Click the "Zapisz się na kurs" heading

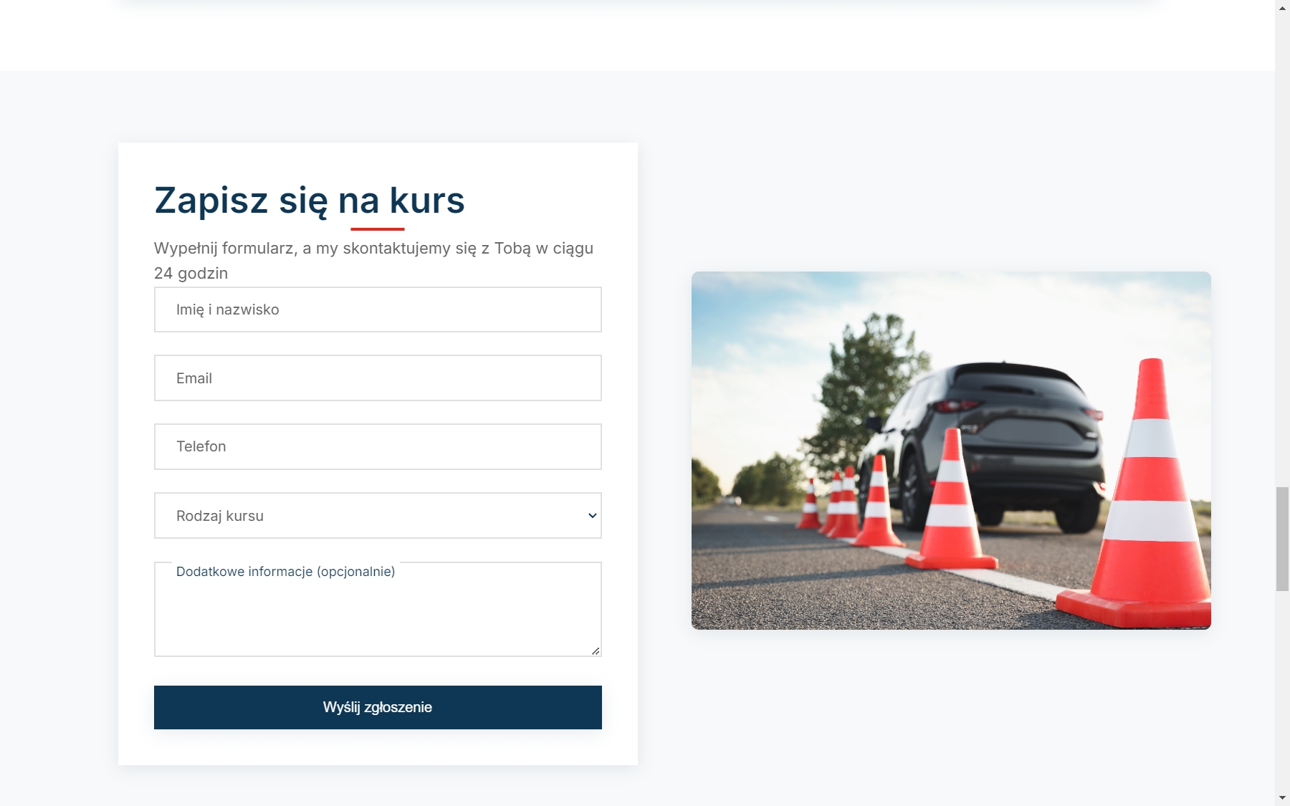coord(308,201)
